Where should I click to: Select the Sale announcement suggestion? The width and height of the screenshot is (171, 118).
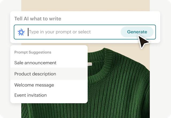pos(35,63)
